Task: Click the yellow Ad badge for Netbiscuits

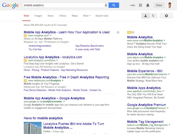Action: [x=25, y=80]
